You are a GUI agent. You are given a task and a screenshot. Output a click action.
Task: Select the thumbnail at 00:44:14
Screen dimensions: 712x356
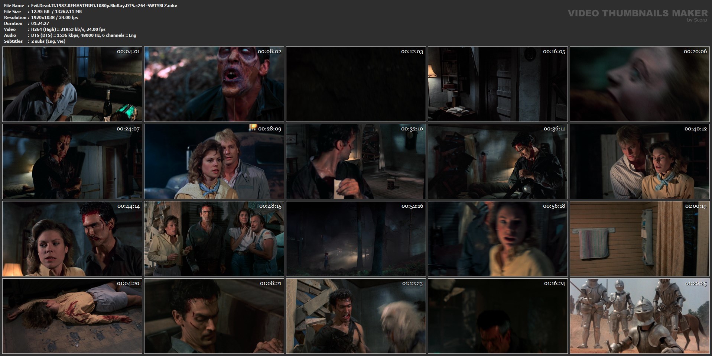click(72, 239)
